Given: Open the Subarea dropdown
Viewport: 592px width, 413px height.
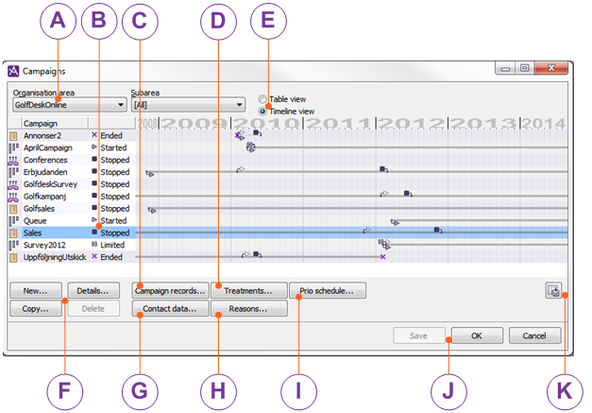Looking at the screenshot, I should pyautogui.click(x=189, y=106).
